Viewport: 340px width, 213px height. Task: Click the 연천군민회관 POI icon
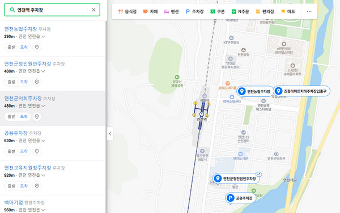tap(276, 154)
